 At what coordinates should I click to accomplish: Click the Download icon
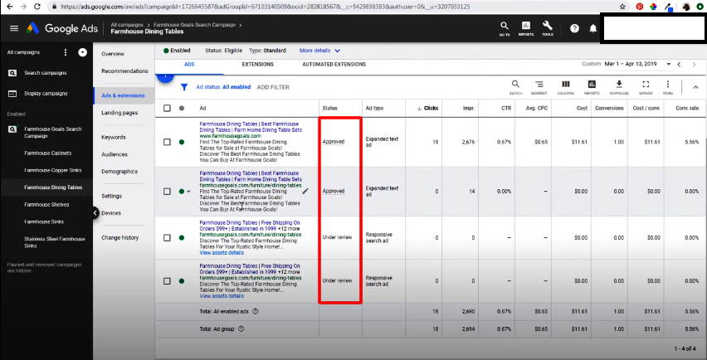pos(619,87)
